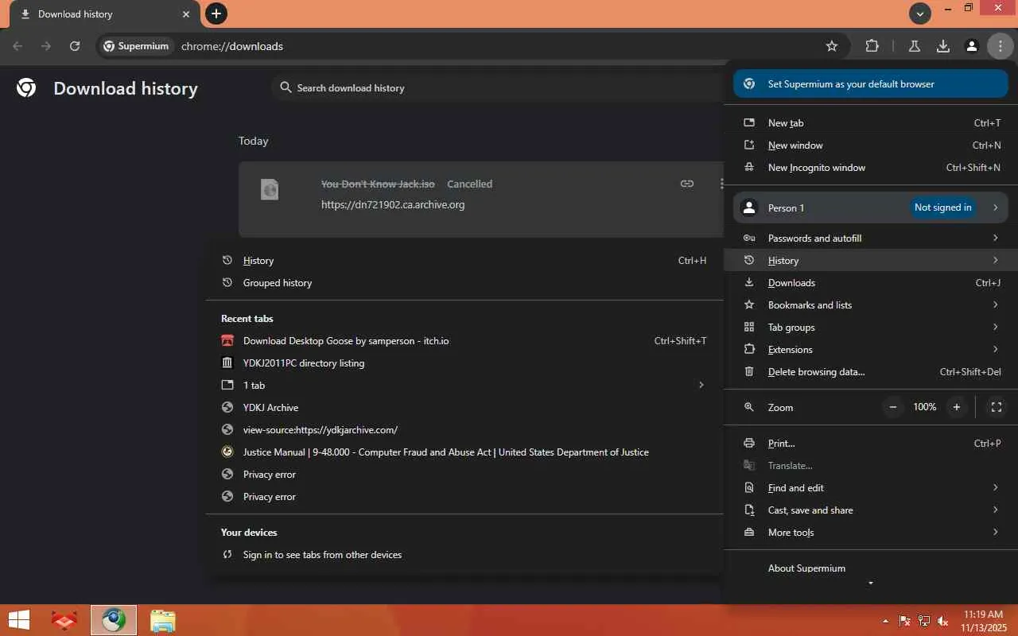Click the bookmark star icon in address bar
Image resolution: width=1018 pixels, height=636 pixels.
coord(832,46)
